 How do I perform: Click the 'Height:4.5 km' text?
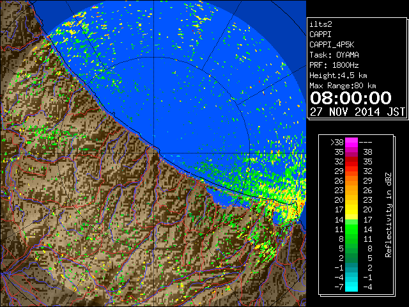coord(338,75)
